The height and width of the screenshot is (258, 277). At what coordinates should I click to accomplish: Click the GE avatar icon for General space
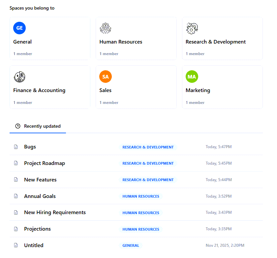[19, 28]
